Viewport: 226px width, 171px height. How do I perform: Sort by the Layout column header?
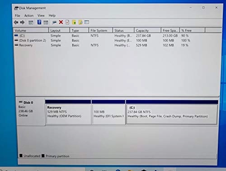click(x=59, y=30)
